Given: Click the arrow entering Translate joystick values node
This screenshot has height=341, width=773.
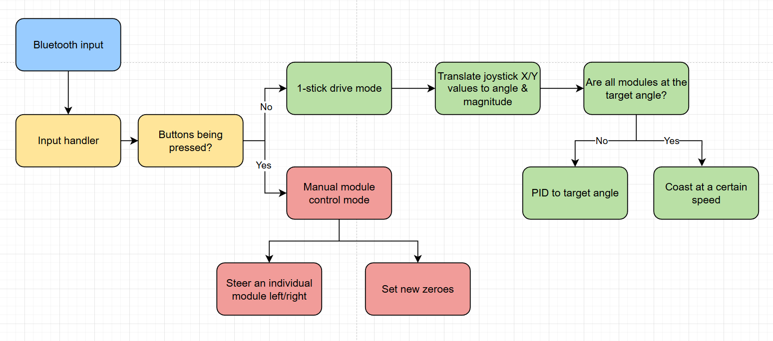Looking at the screenshot, I should 413,88.
